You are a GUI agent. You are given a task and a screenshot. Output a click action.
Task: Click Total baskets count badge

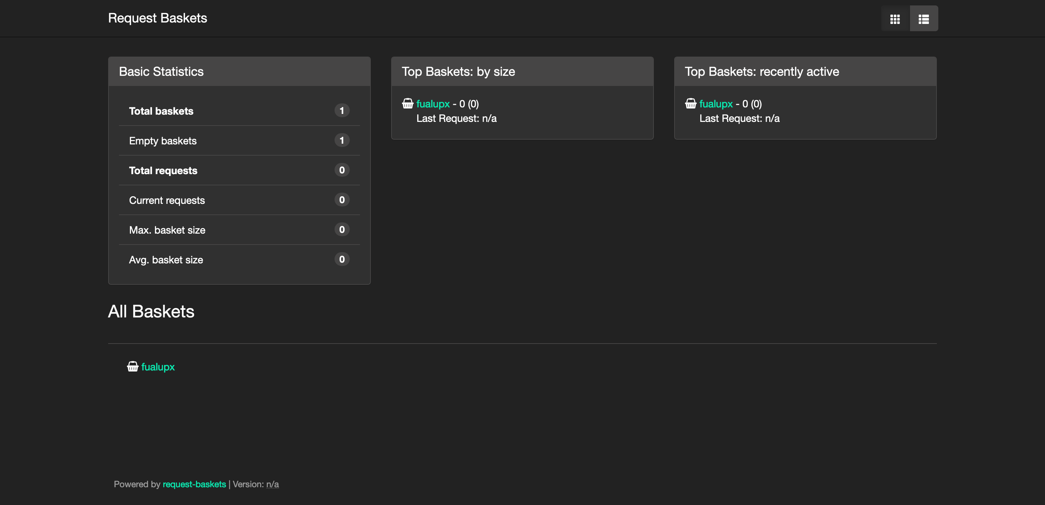[341, 111]
